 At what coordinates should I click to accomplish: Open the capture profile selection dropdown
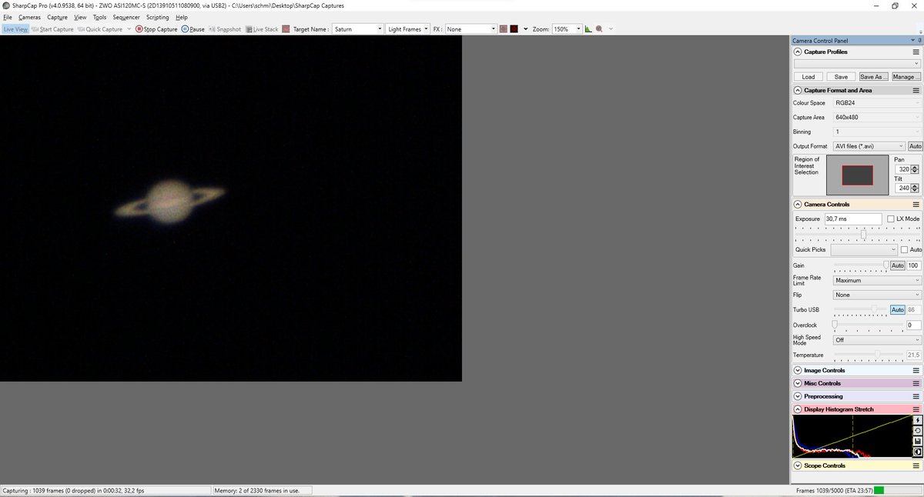pos(857,64)
